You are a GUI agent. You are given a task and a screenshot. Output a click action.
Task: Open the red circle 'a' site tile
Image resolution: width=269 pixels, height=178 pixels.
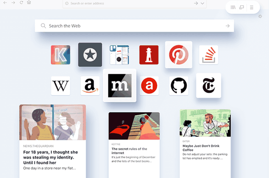click(x=149, y=86)
